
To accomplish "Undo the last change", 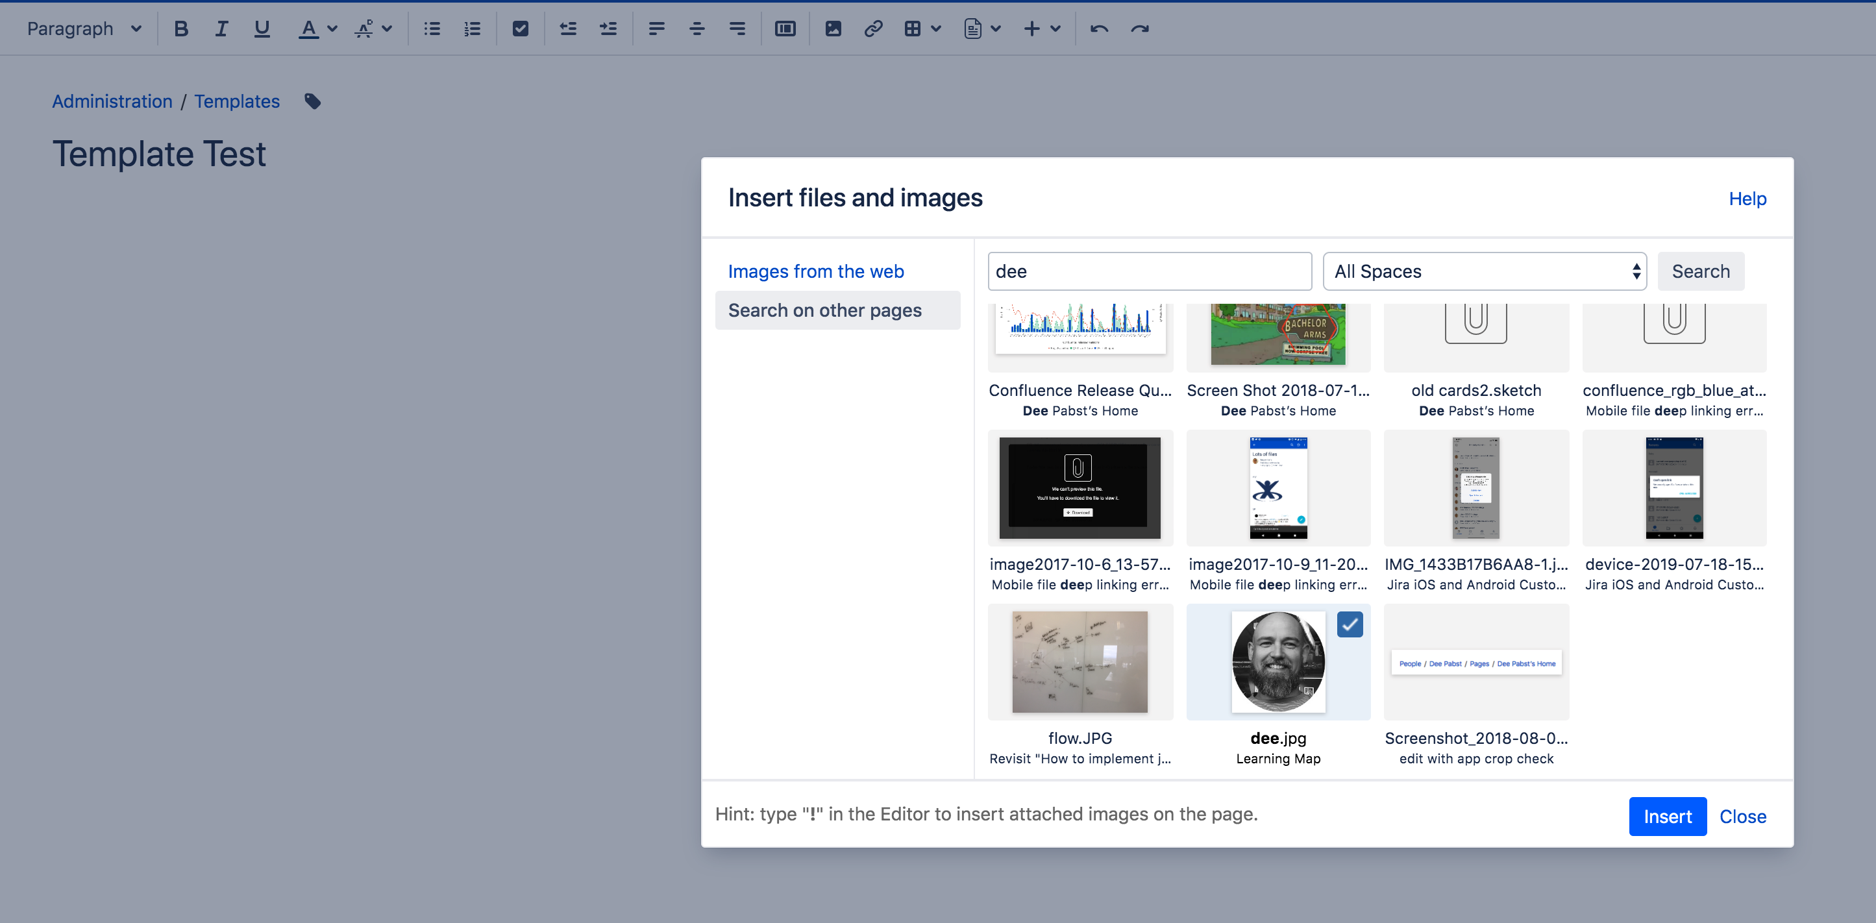I will click(x=1100, y=29).
